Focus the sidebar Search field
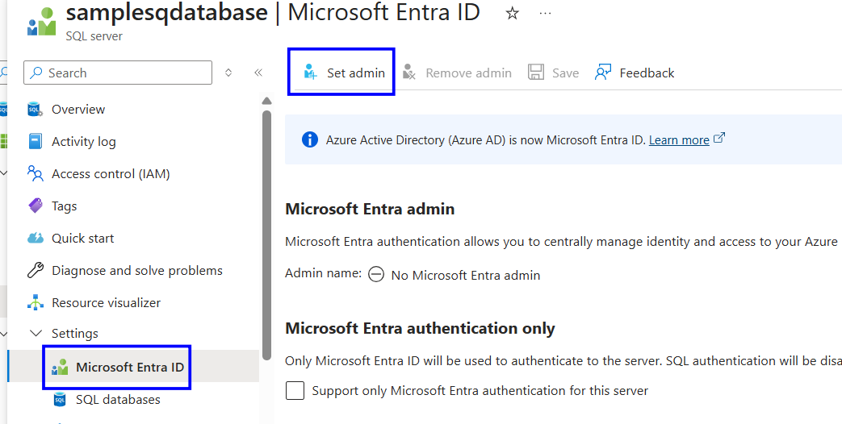Viewport: 842px width, 424px height. point(118,73)
